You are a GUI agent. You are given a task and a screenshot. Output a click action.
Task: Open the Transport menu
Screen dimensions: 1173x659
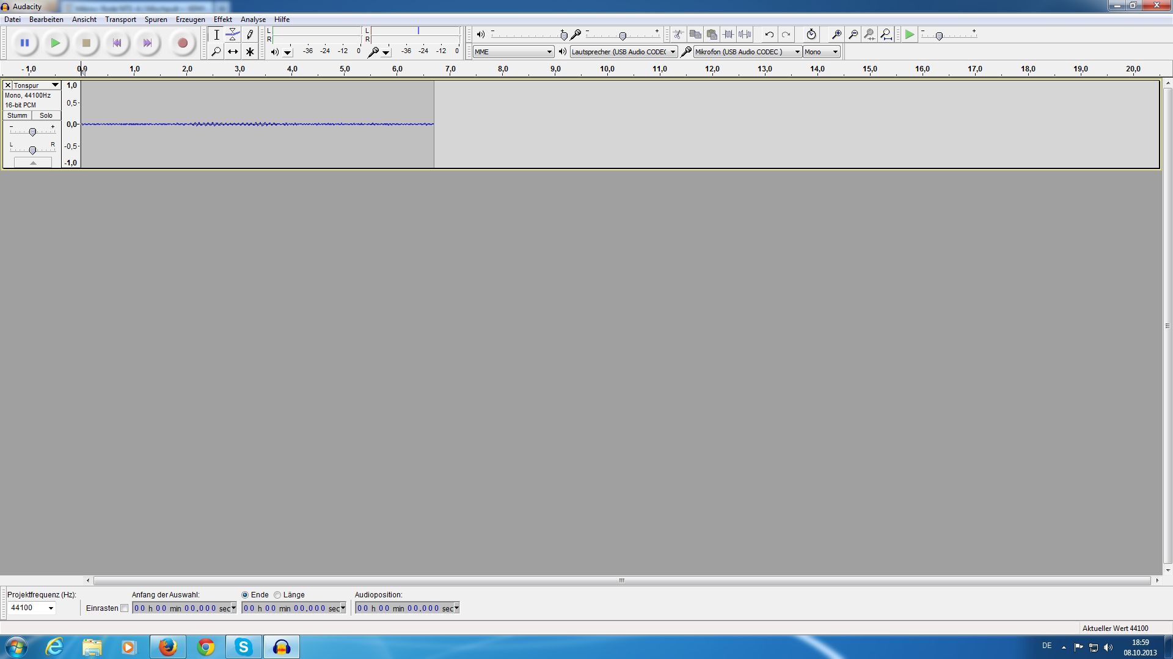pos(120,20)
